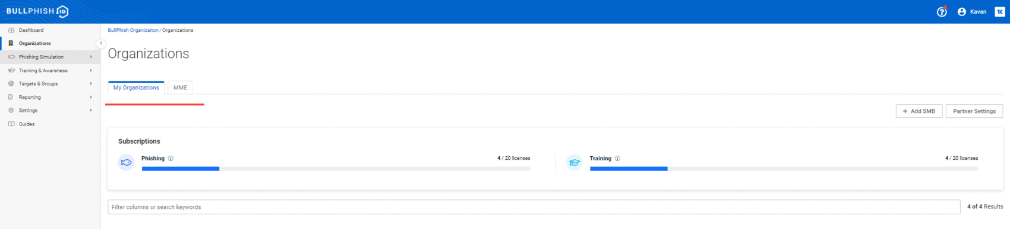Click the Training & Awareness graduation cap icon
This screenshot has height=229, width=1010.
11,70
